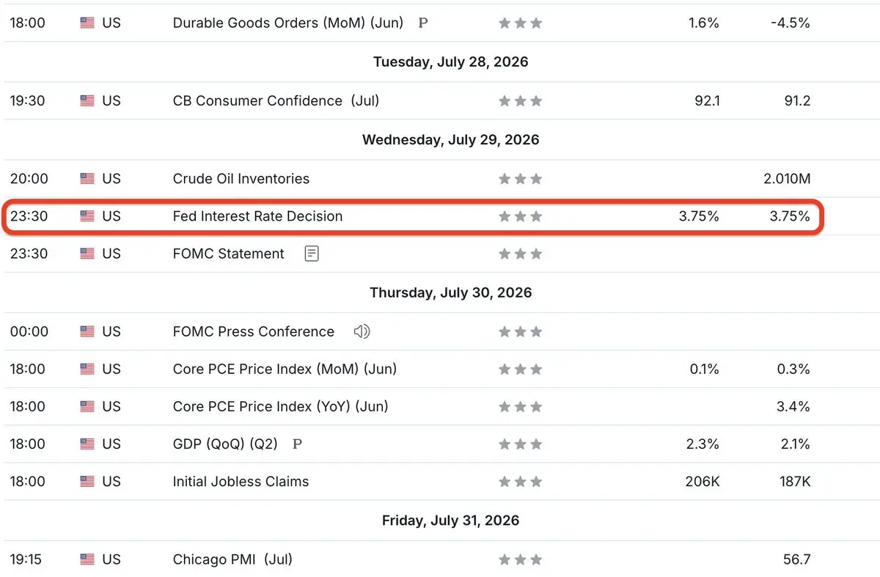Viewport: 880px width, 577px height.
Task: Open the Core PCE Price Index (MoM) event
Action: coord(285,369)
